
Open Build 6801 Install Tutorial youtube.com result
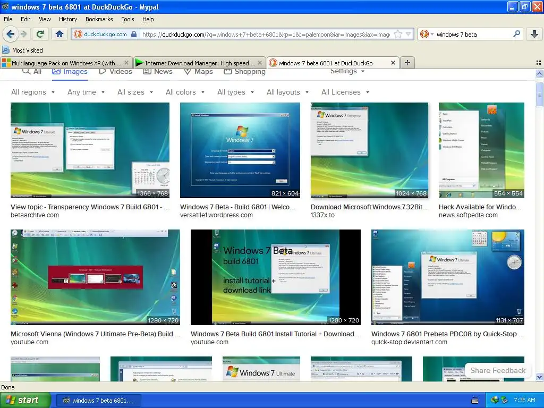[x=275, y=334]
